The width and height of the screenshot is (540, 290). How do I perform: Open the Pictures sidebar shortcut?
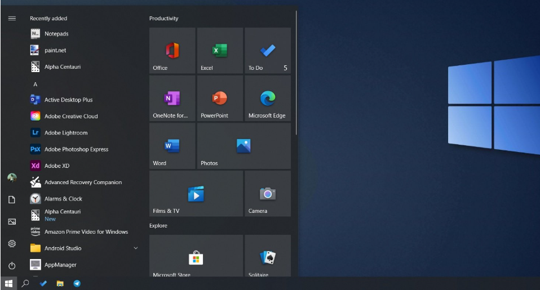[12, 221]
